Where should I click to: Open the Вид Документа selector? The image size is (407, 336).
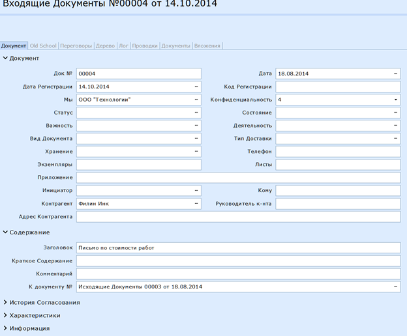click(196, 138)
